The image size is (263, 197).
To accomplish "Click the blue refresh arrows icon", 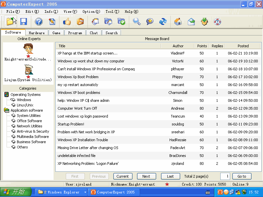I will [163, 22].
